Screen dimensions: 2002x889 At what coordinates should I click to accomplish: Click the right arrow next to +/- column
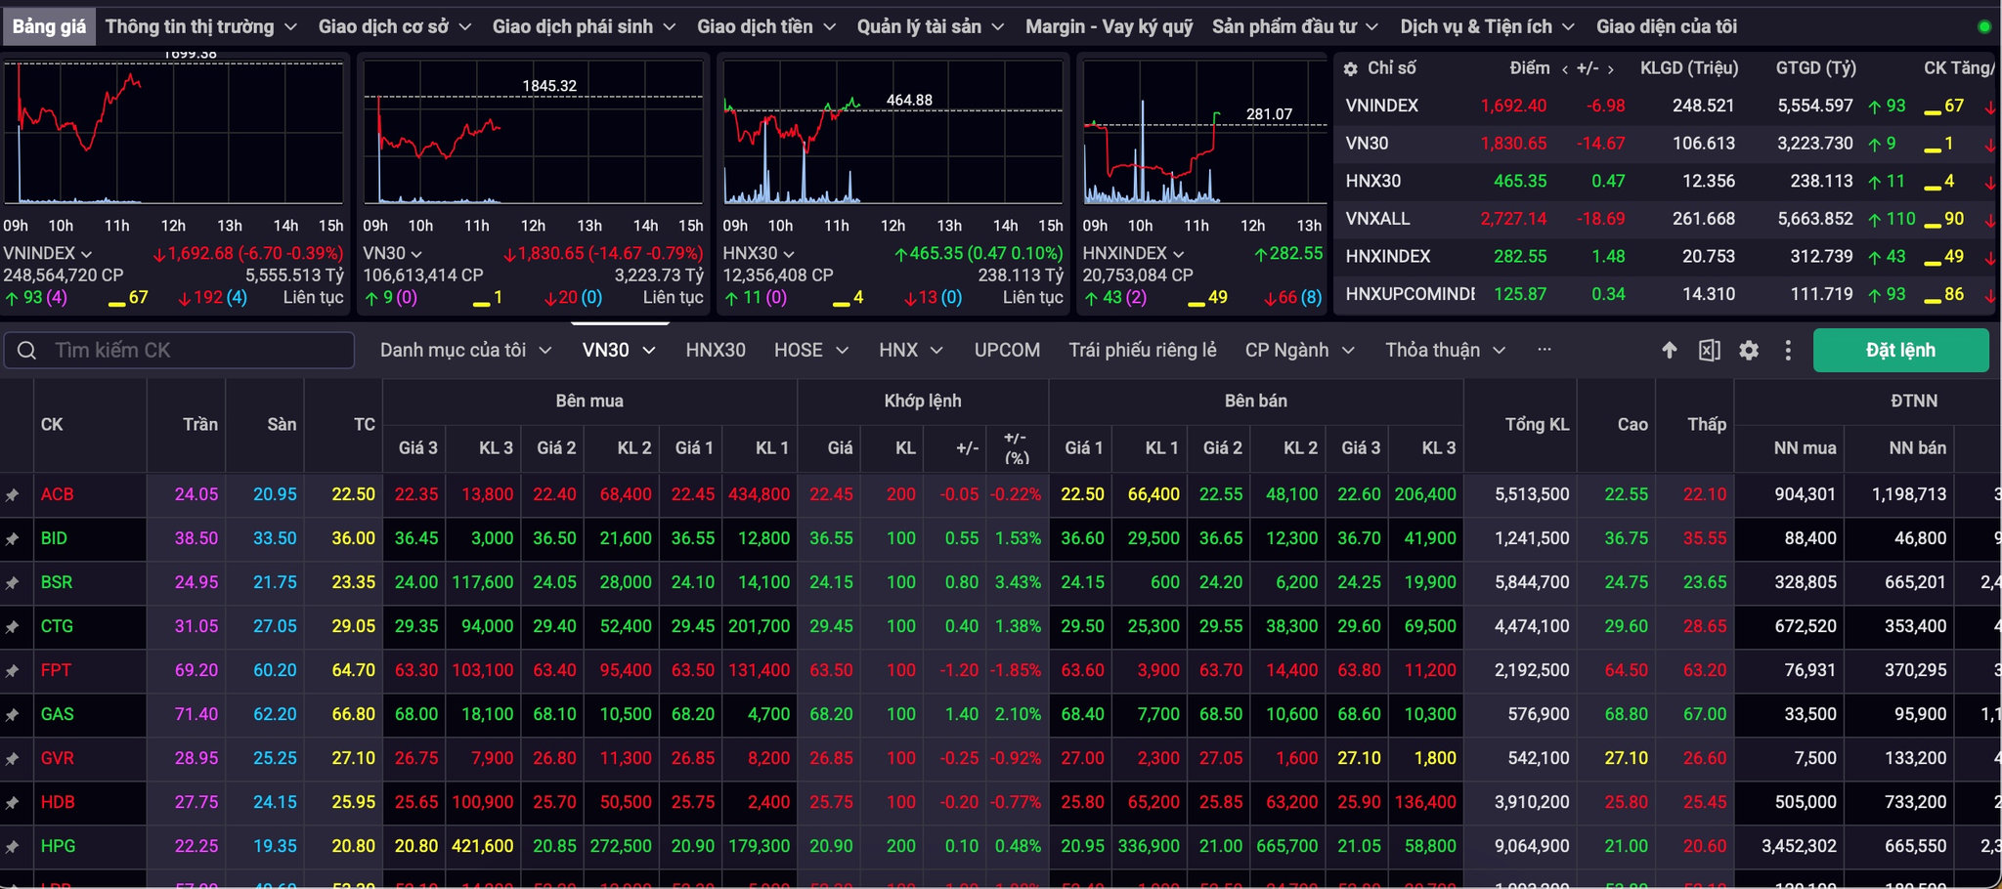tap(1610, 69)
